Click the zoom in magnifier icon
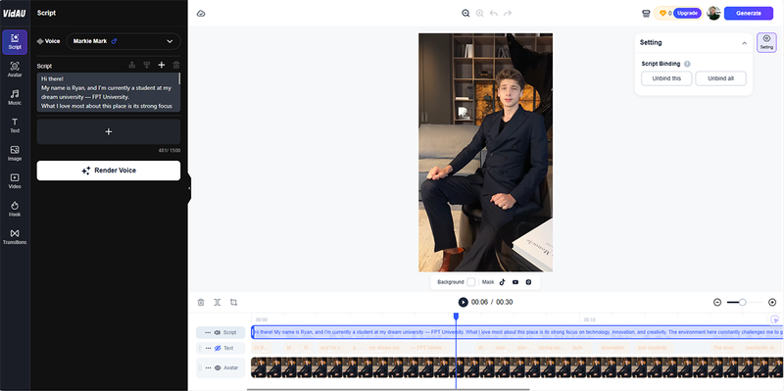Viewport: 784px width, 391px height. tap(479, 14)
